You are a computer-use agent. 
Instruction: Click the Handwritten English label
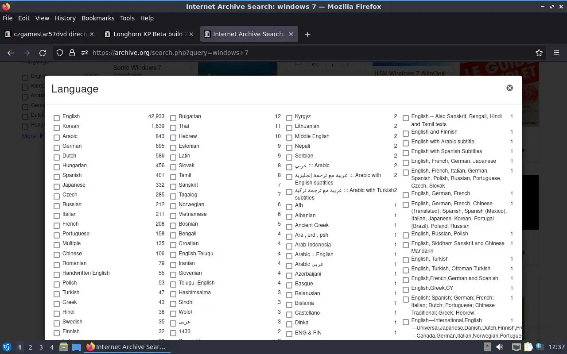tap(86, 273)
